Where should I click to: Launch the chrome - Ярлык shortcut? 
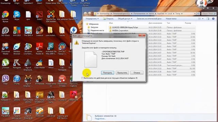pos(5,17)
